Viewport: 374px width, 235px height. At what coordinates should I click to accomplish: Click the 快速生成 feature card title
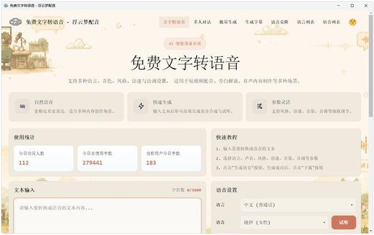162,102
